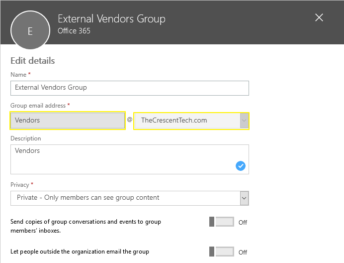Click the Office 365 subtitle text

74,31
